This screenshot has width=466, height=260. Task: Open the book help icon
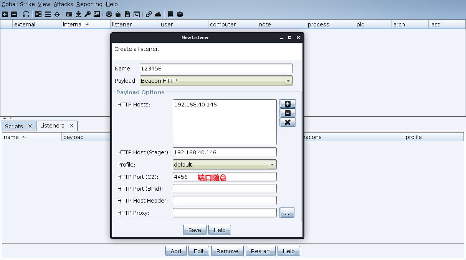pos(170,15)
